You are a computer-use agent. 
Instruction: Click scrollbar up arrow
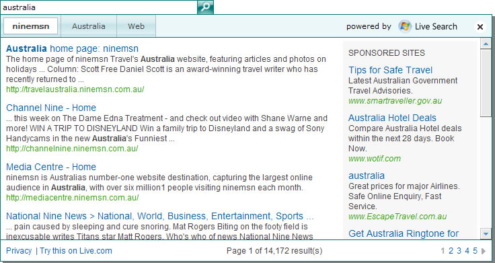pyautogui.click(x=486, y=44)
